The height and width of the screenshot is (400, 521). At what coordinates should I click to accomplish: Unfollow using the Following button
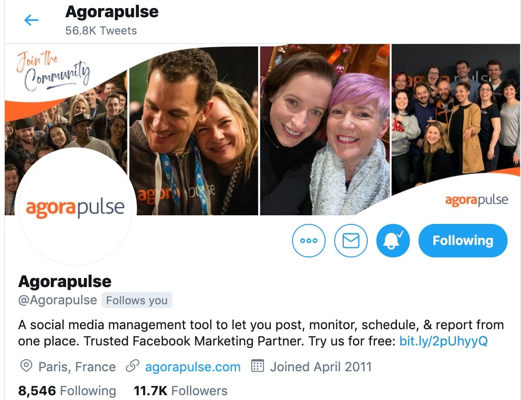click(463, 241)
